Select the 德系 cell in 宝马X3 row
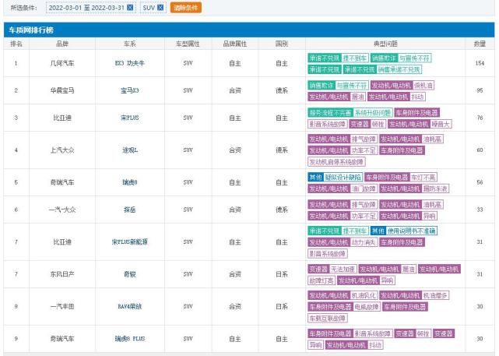 282,90
